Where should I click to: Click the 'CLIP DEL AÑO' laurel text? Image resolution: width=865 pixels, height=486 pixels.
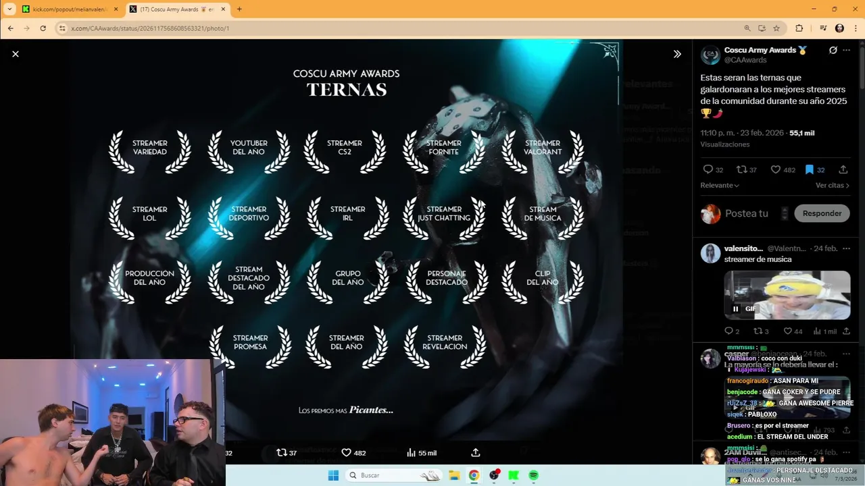[x=543, y=278]
